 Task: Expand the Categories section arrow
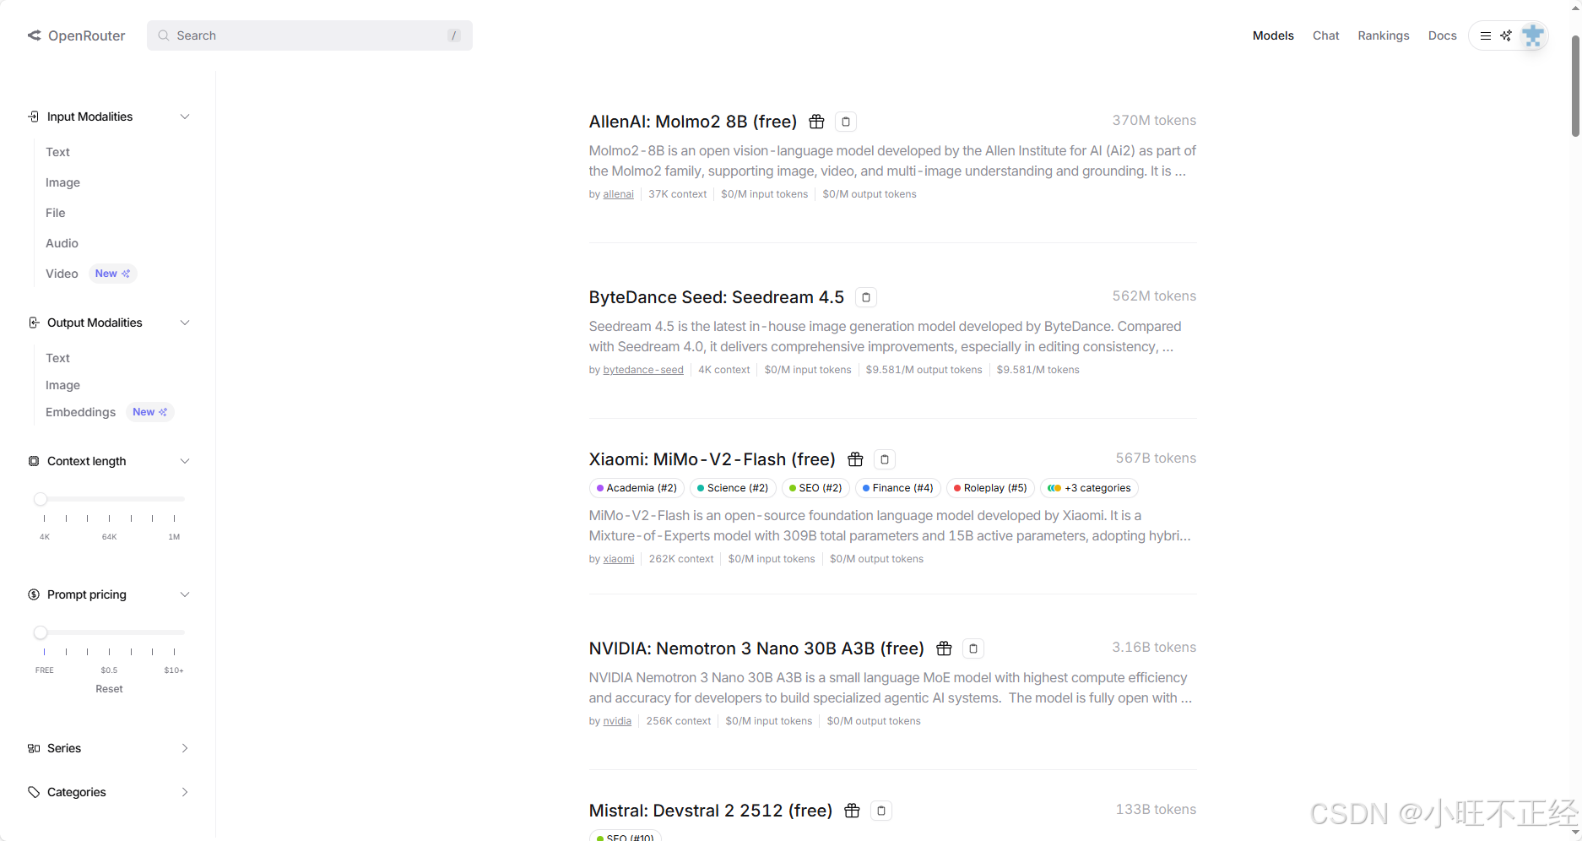185,792
